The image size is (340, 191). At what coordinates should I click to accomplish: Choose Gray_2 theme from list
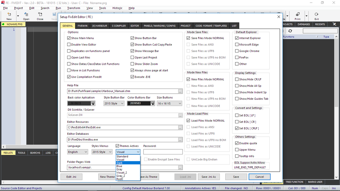128,176
